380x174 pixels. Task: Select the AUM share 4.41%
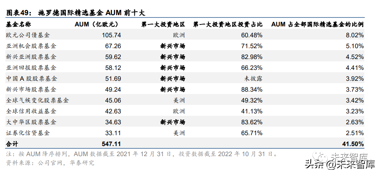point(355,68)
